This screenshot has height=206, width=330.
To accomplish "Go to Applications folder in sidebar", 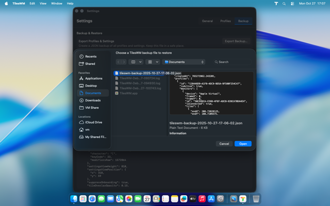I will (x=91, y=78).
